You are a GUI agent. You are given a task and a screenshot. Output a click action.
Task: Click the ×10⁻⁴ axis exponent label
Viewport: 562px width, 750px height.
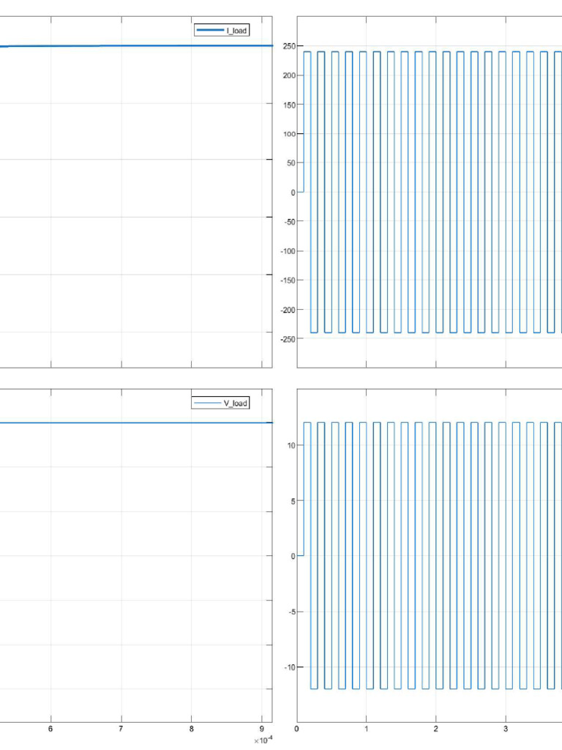pyautogui.click(x=263, y=740)
